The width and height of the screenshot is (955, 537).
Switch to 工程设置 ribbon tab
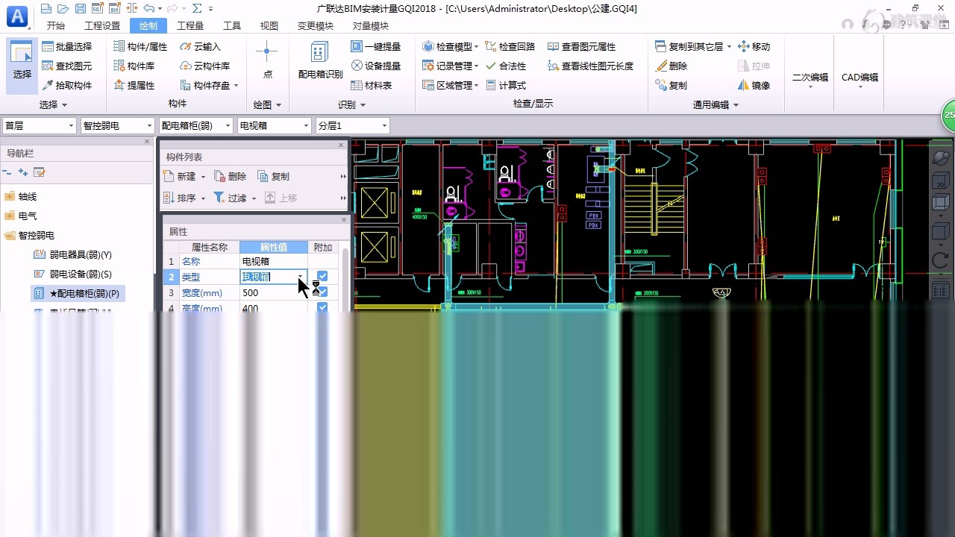pos(102,25)
